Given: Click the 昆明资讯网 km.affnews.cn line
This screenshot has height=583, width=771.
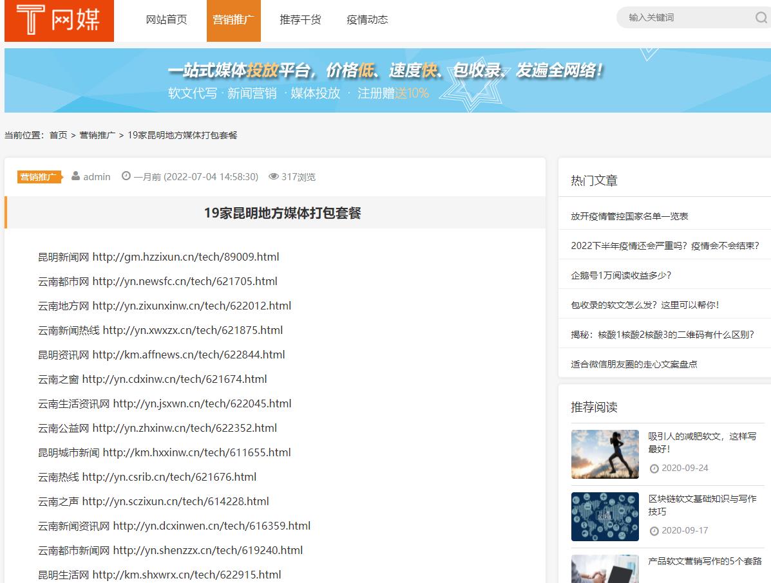Looking at the screenshot, I should 161,355.
